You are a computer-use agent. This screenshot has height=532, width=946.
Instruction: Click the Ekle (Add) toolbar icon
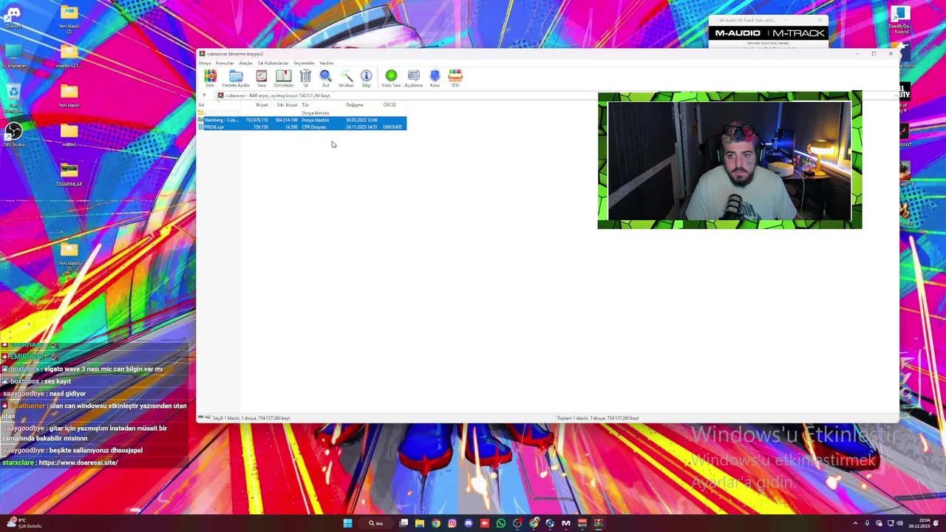click(210, 78)
